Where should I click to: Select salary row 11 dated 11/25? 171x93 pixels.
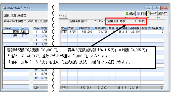(x=40, y=74)
